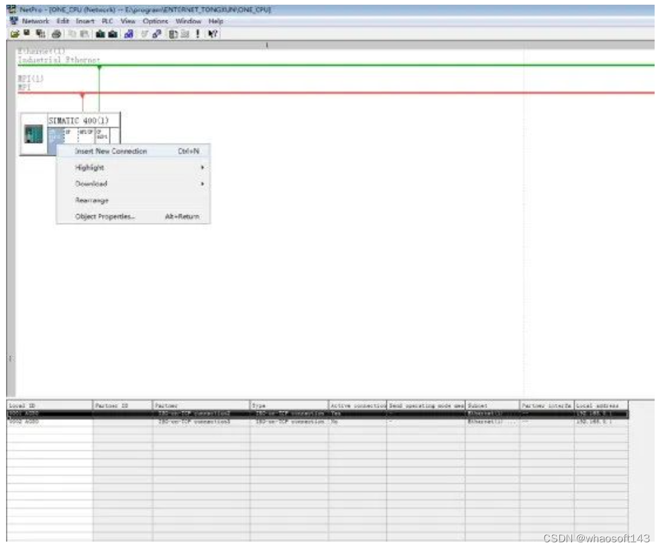Expand the Highlight submenu
The width and height of the screenshot is (660, 549).
[x=133, y=168]
